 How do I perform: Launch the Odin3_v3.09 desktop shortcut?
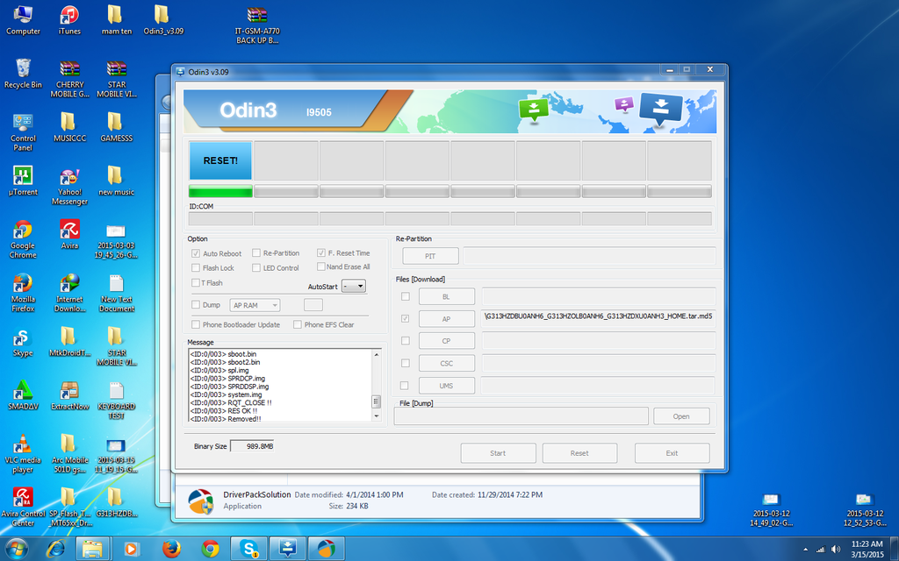tap(162, 16)
